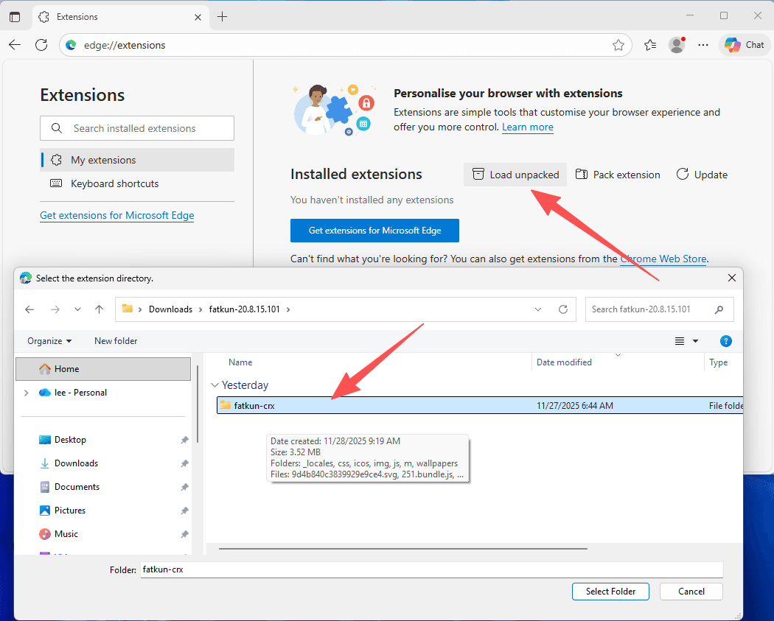Viewport: 774px width, 621px height.
Task: Click the Pack extension icon
Action: click(582, 175)
